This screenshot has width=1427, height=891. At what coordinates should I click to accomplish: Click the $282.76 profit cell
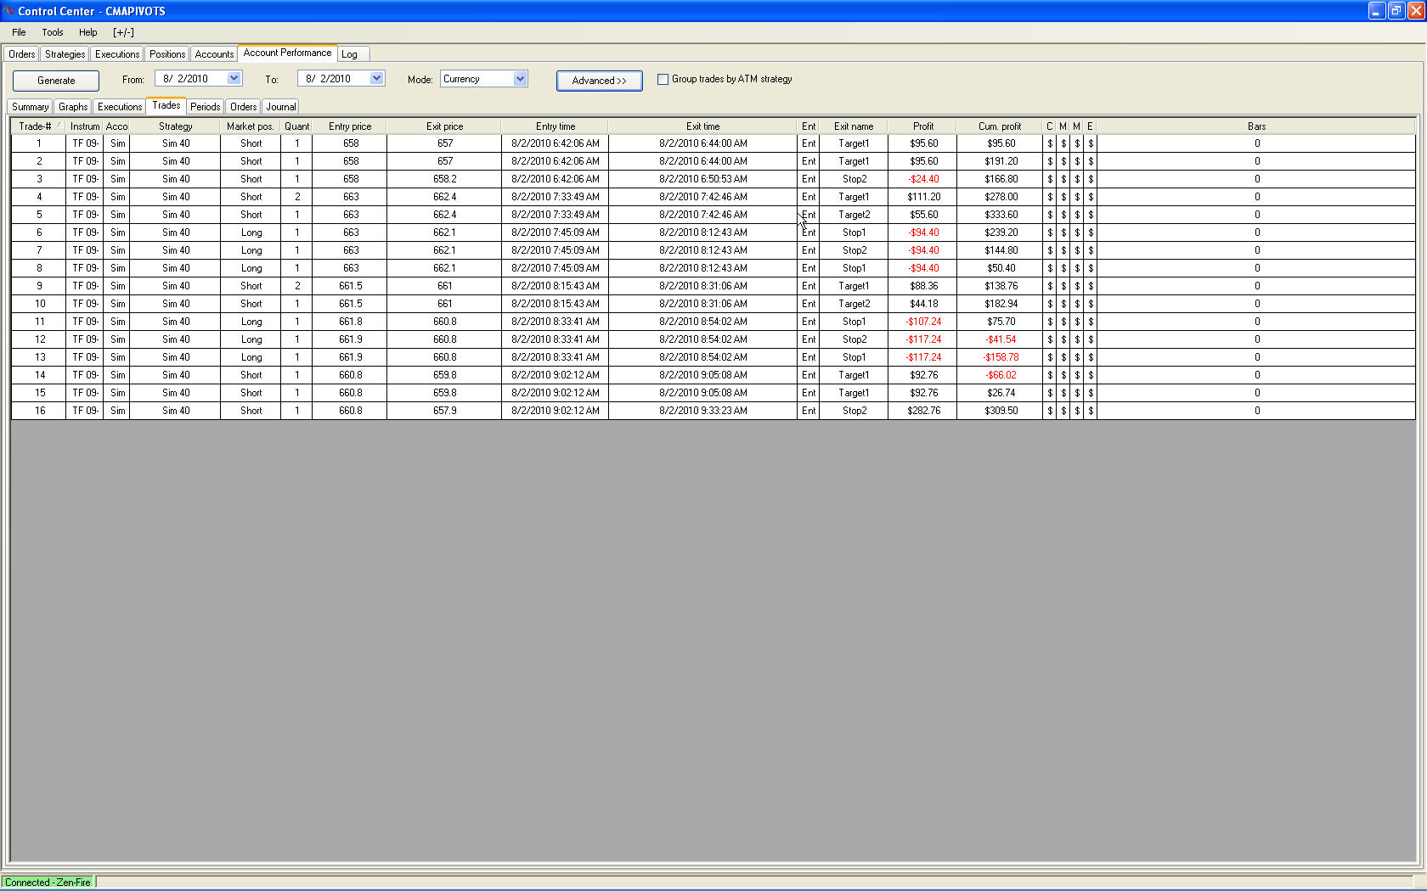pos(923,411)
